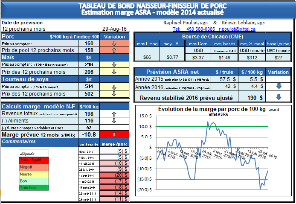Select the Bourse de Chicago (CME) header

pyautogui.click(x=213, y=36)
